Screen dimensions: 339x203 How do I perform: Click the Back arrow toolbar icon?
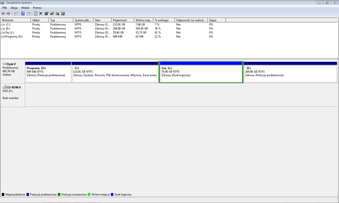pos(3,14)
